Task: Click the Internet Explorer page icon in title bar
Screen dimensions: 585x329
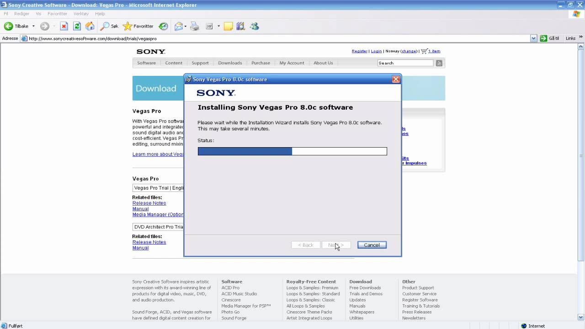Action: pos(4,5)
